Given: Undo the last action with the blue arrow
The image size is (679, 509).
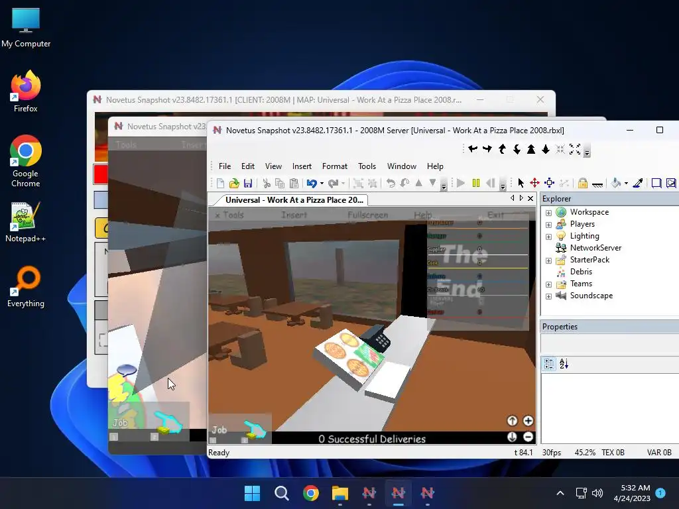Looking at the screenshot, I should [312, 184].
